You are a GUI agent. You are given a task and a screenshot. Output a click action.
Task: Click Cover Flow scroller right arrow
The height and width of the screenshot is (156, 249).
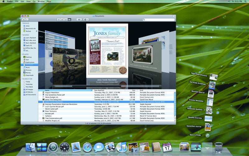click(x=160, y=86)
